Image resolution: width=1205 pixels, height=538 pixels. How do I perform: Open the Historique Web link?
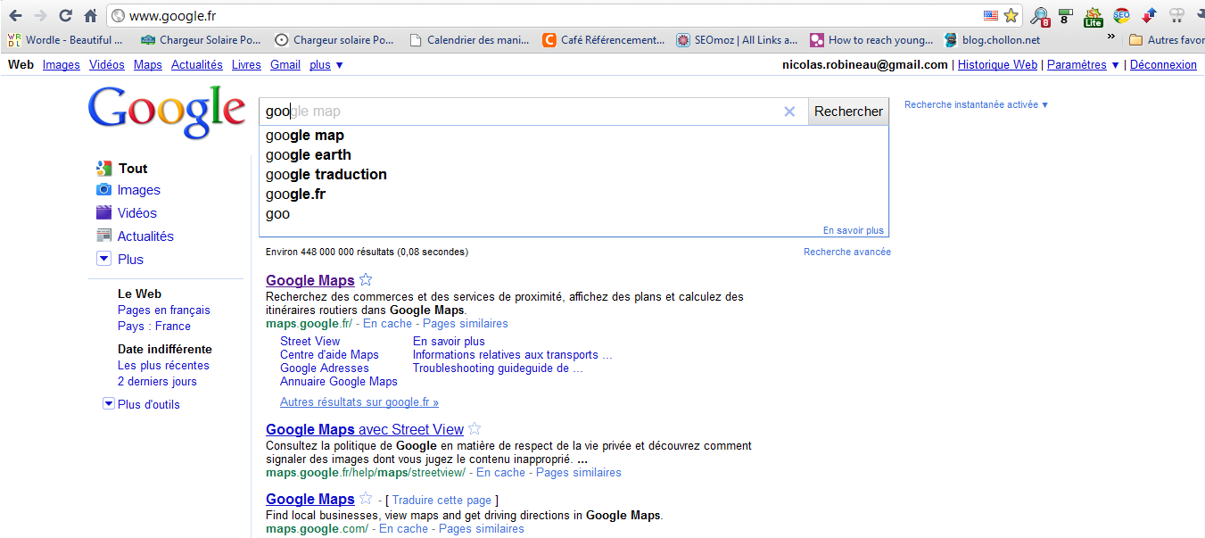click(x=997, y=65)
